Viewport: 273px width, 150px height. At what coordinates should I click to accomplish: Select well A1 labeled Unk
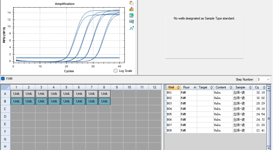click(17, 93)
